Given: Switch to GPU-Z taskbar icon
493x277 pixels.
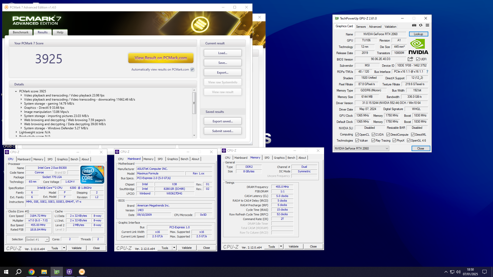Looking at the screenshot, I should click(x=57, y=272).
